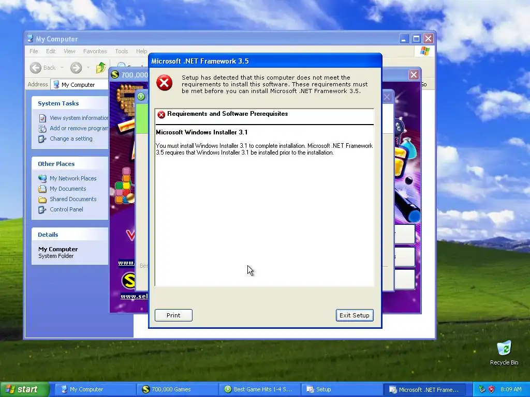530x397 pixels.
Task: Click Change a setting link
Action: (71, 139)
